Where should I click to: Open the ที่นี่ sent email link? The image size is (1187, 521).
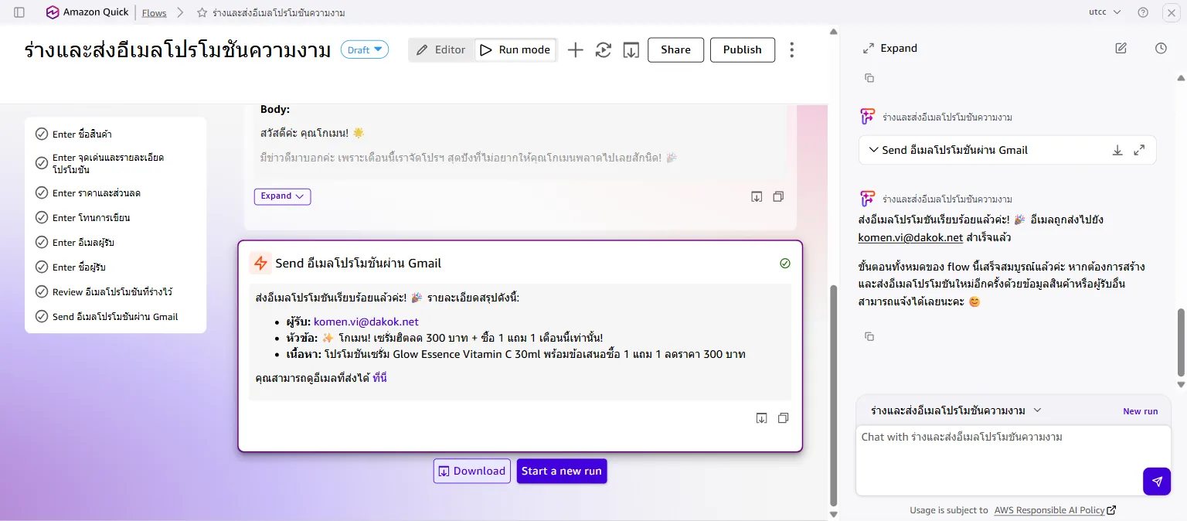click(x=379, y=379)
